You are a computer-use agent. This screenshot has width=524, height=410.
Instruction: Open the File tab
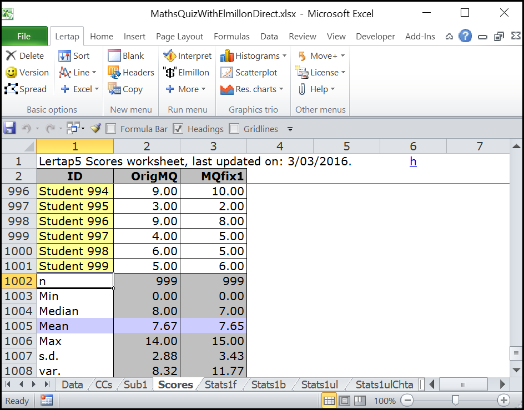(x=24, y=36)
